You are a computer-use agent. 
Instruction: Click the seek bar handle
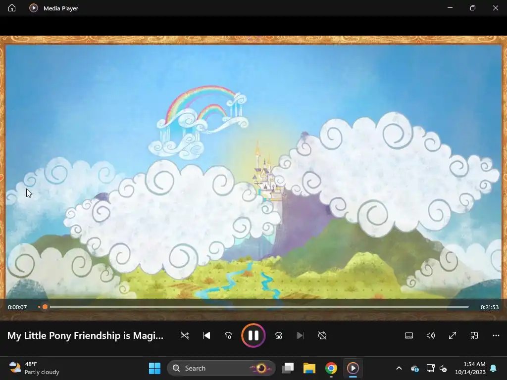point(45,307)
